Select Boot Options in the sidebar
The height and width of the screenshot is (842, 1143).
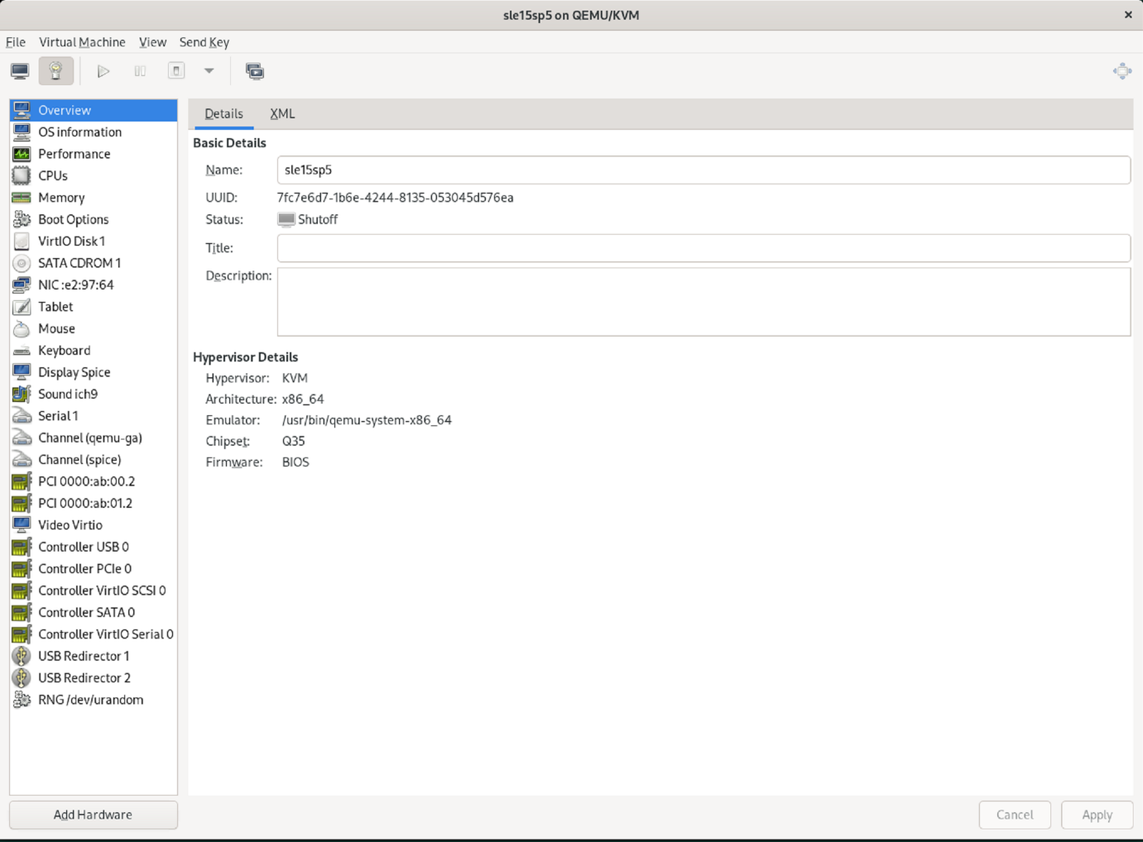(74, 219)
